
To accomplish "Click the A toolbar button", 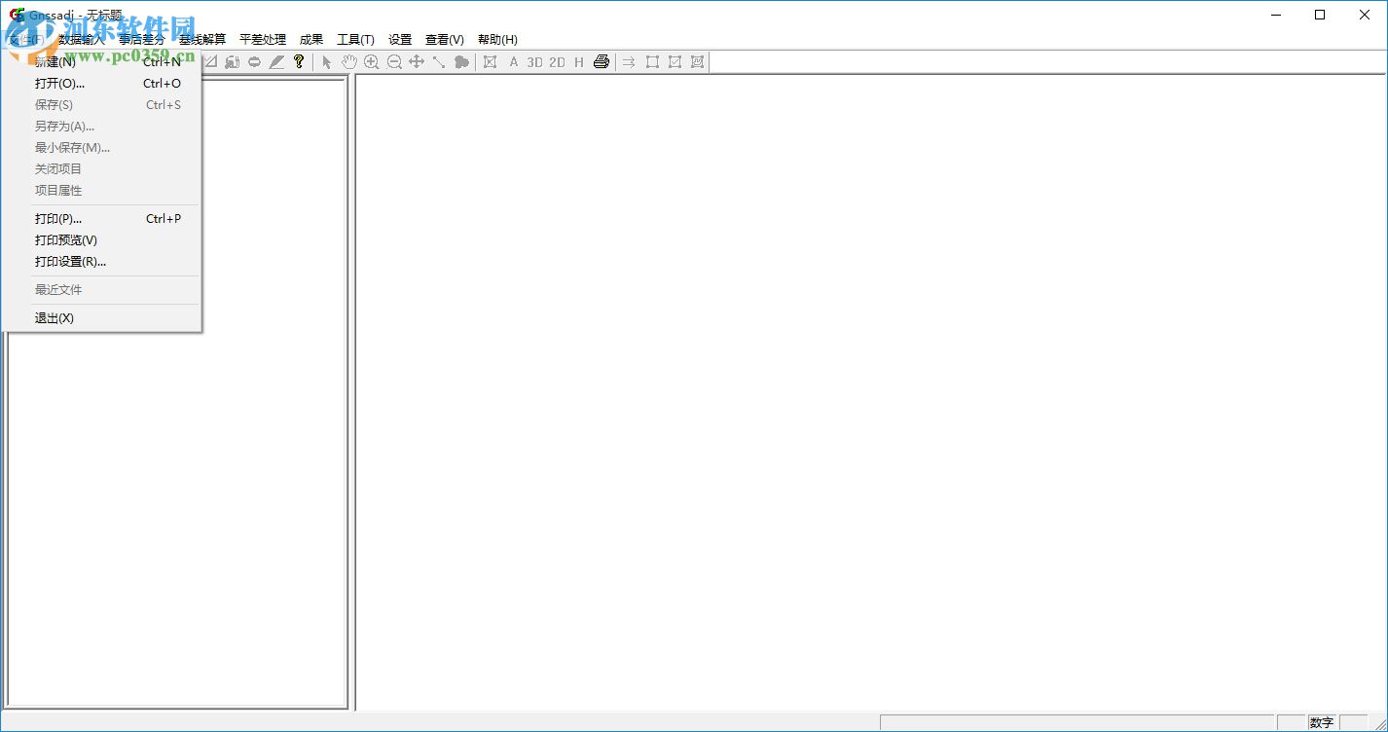I will (x=514, y=62).
